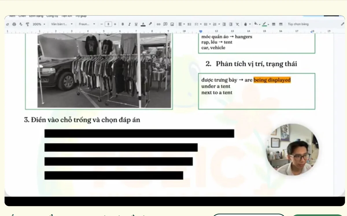The height and width of the screenshot is (216, 347).
Task: Expand the bulleted list options arrow
Action: tap(210, 24)
